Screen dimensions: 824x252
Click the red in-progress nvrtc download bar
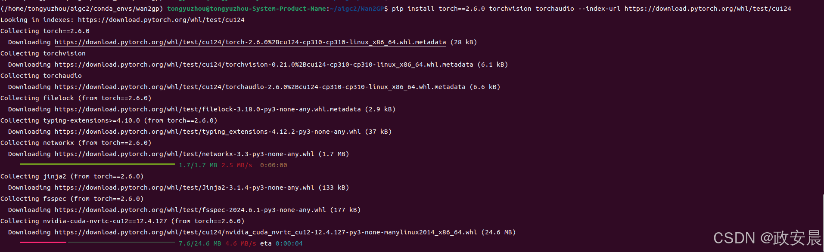43,243
